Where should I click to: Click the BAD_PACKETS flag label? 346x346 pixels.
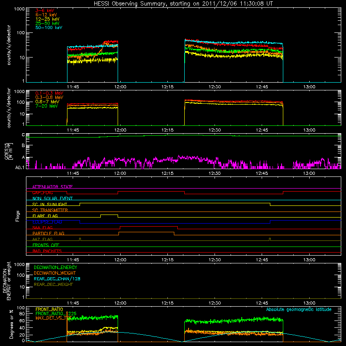click(47, 251)
